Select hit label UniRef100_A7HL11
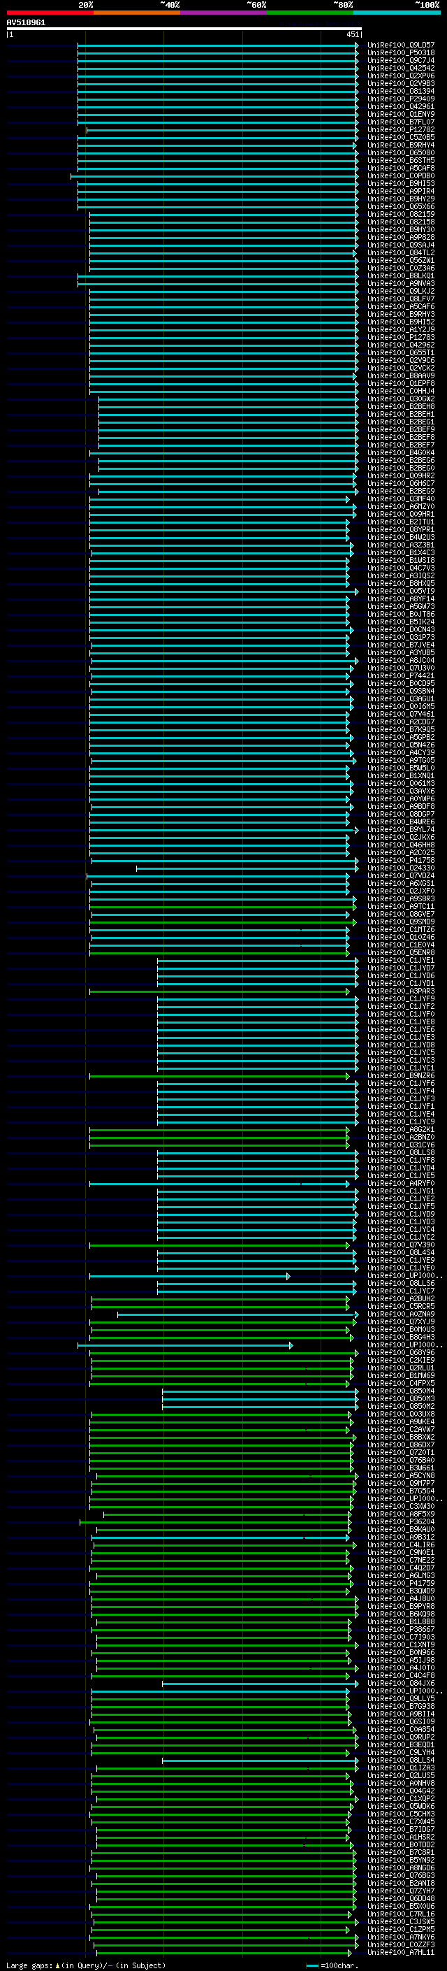The height and width of the screenshot is (1971, 447). click(401, 1954)
